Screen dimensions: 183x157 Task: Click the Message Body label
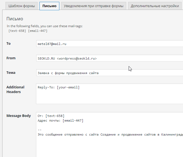pyautogui.click(x=19, y=116)
